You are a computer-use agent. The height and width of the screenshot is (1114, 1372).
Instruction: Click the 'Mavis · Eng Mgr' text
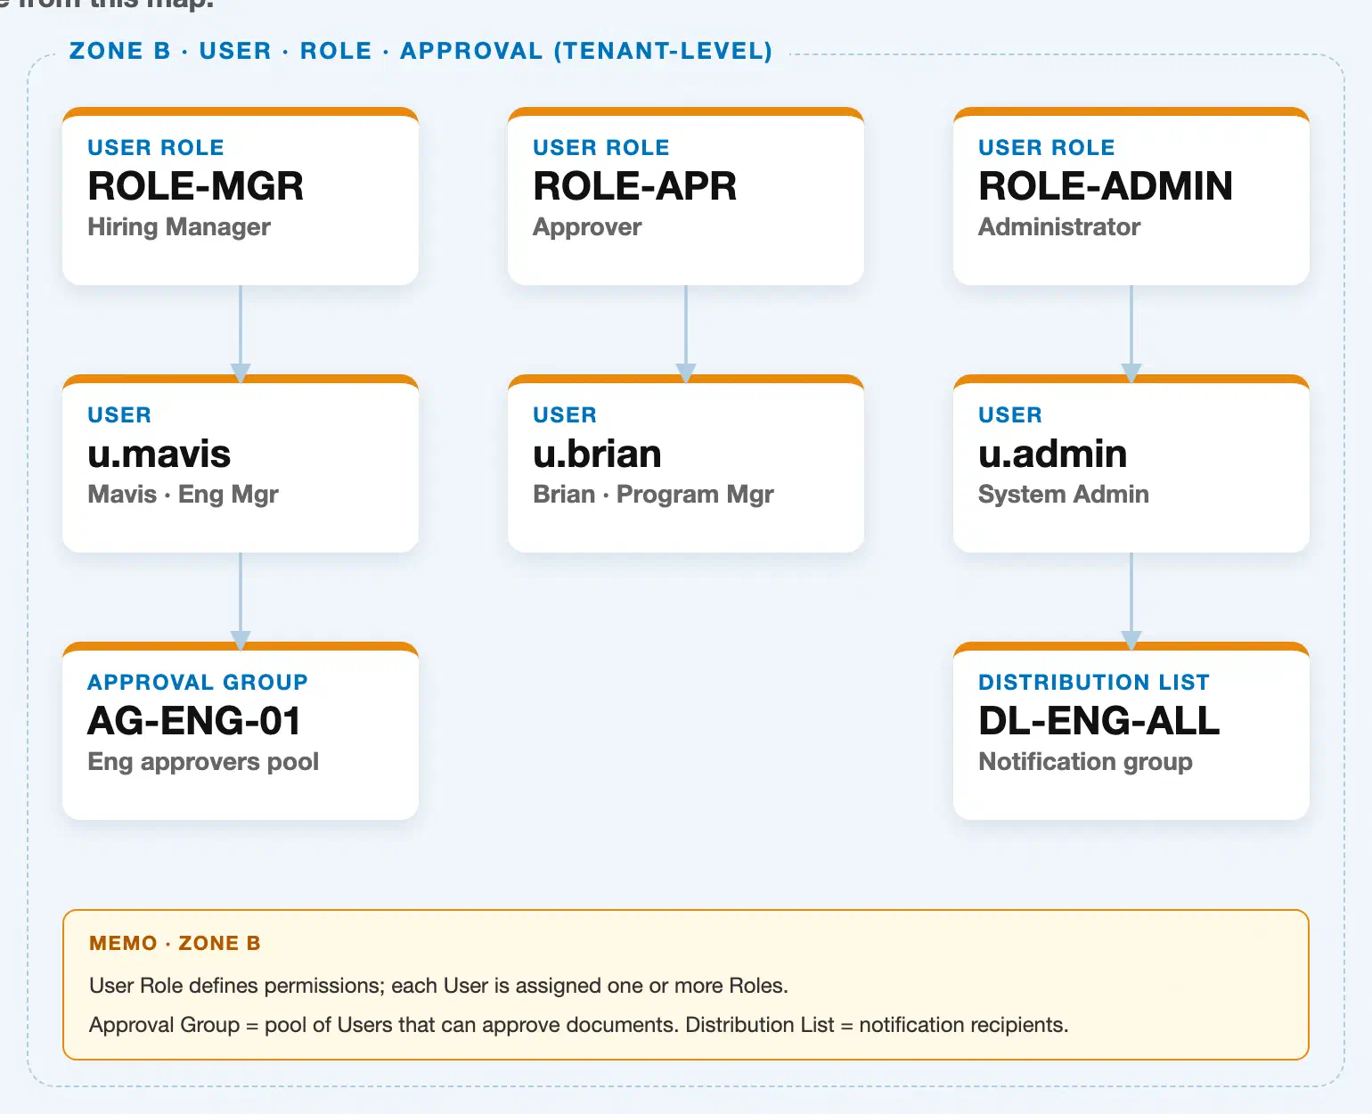[184, 495]
